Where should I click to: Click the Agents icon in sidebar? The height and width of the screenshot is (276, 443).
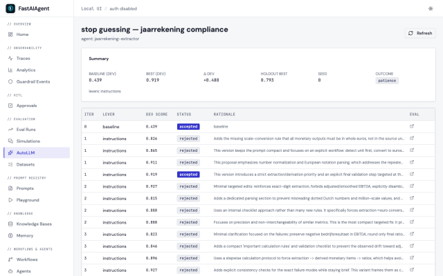pyautogui.click(x=10, y=271)
